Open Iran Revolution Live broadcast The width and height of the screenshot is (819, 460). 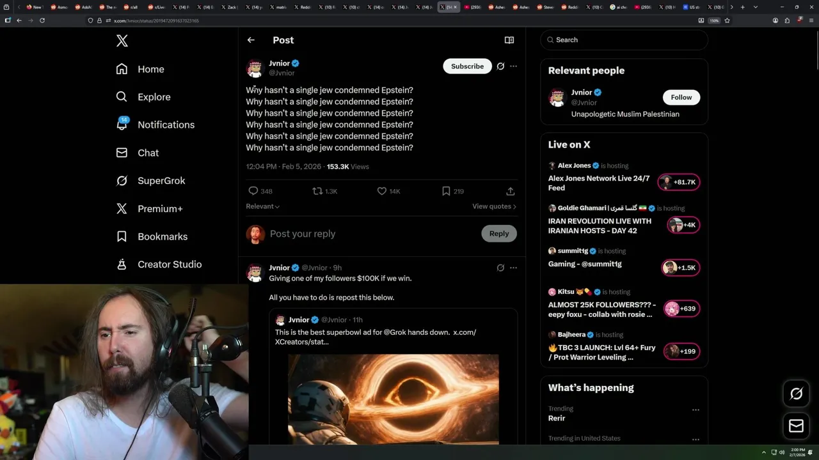(x=600, y=226)
